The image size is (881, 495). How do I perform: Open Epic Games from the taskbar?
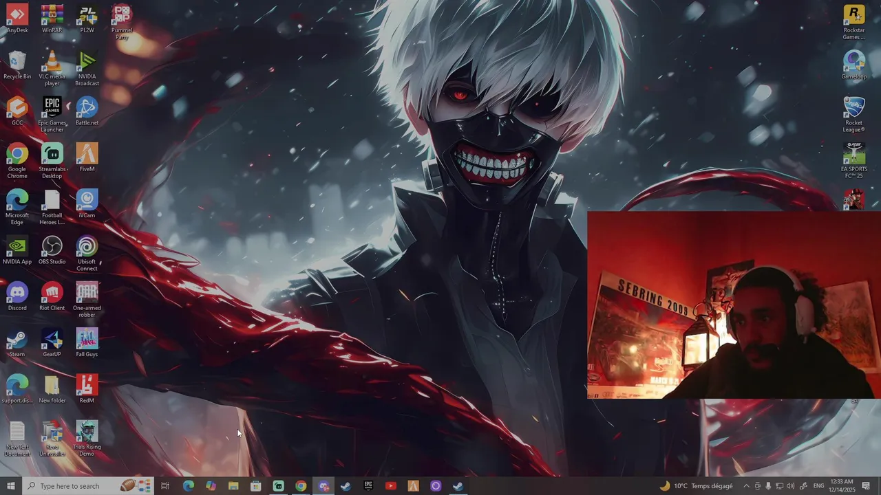pos(368,486)
